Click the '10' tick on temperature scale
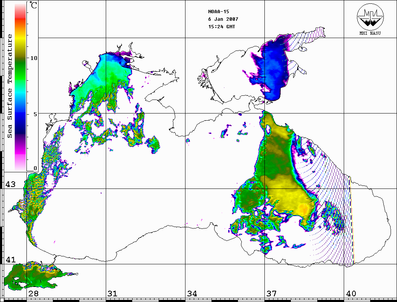 34,58
